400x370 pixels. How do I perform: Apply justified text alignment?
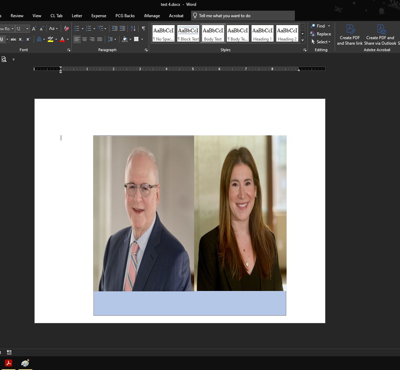pos(100,39)
